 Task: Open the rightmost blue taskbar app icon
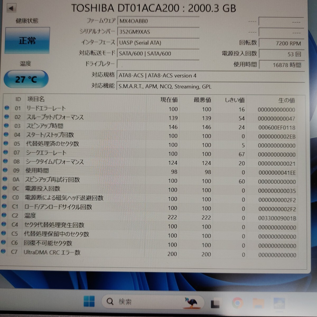[279, 303]
